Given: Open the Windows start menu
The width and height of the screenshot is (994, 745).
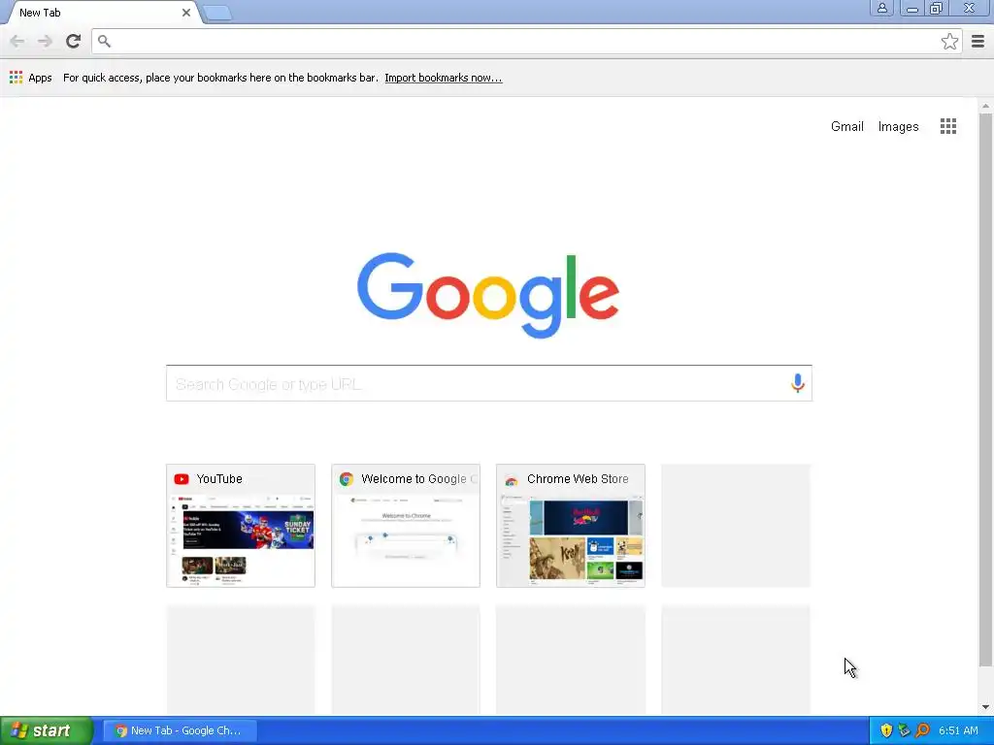Looking at the screenshot, I should click(x=47, y=730).
